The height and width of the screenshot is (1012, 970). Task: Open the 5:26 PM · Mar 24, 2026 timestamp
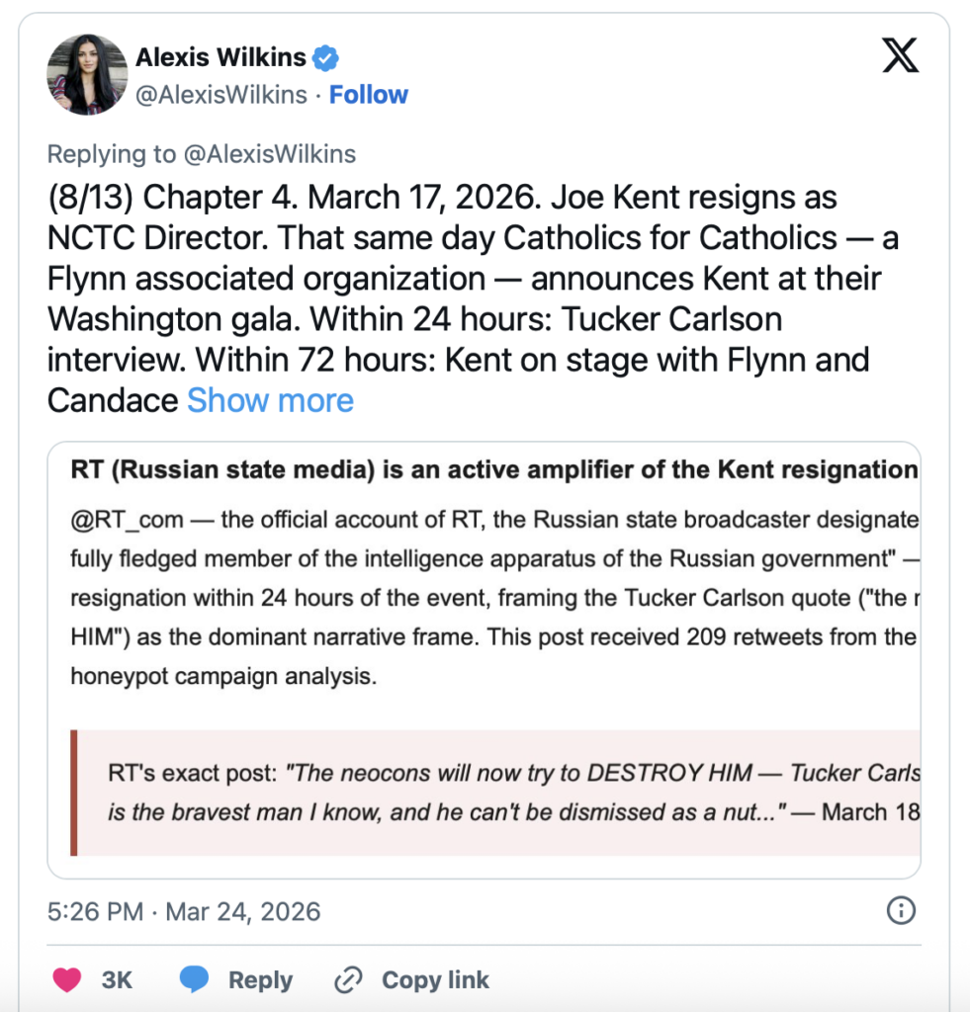click(x=184, y=910)
